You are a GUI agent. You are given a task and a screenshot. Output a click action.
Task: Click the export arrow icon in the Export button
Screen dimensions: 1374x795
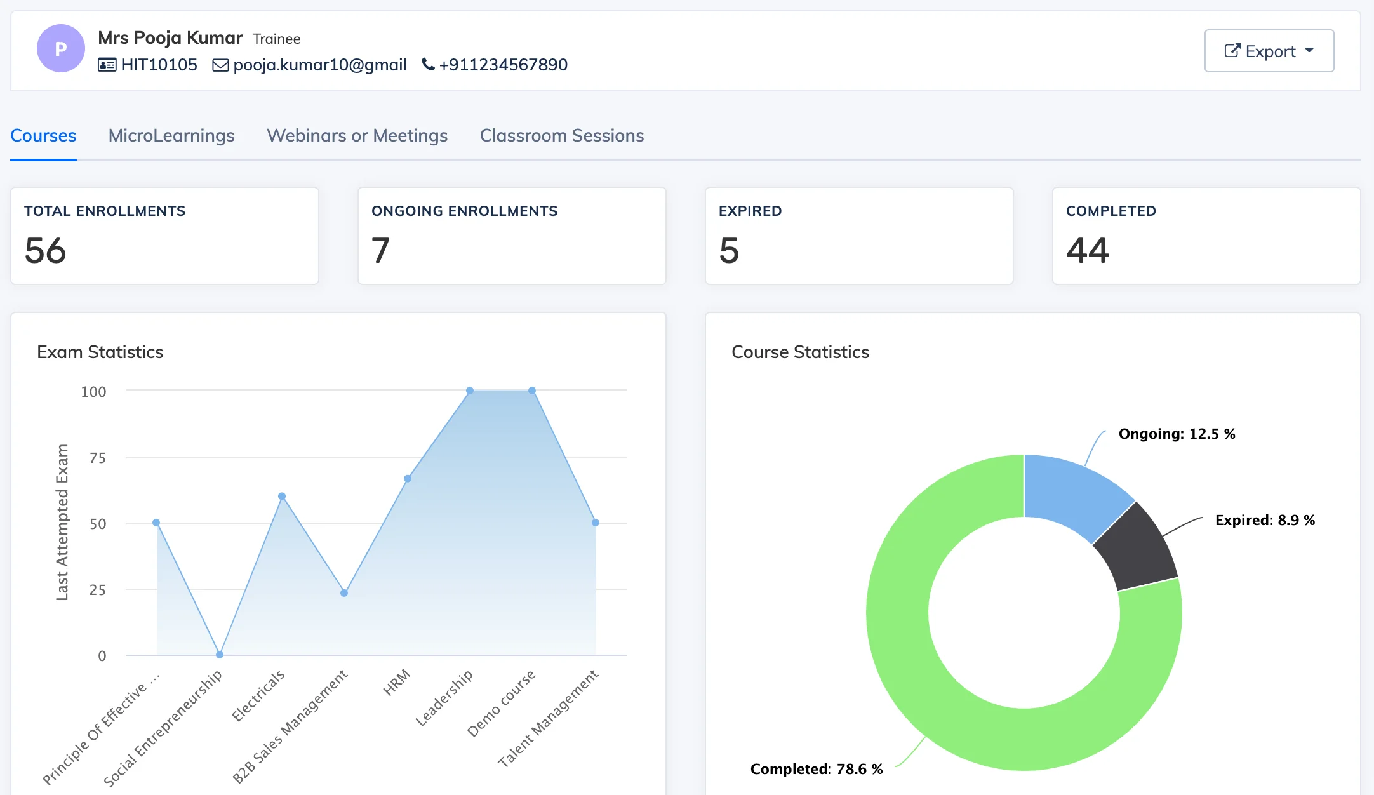1232,51
